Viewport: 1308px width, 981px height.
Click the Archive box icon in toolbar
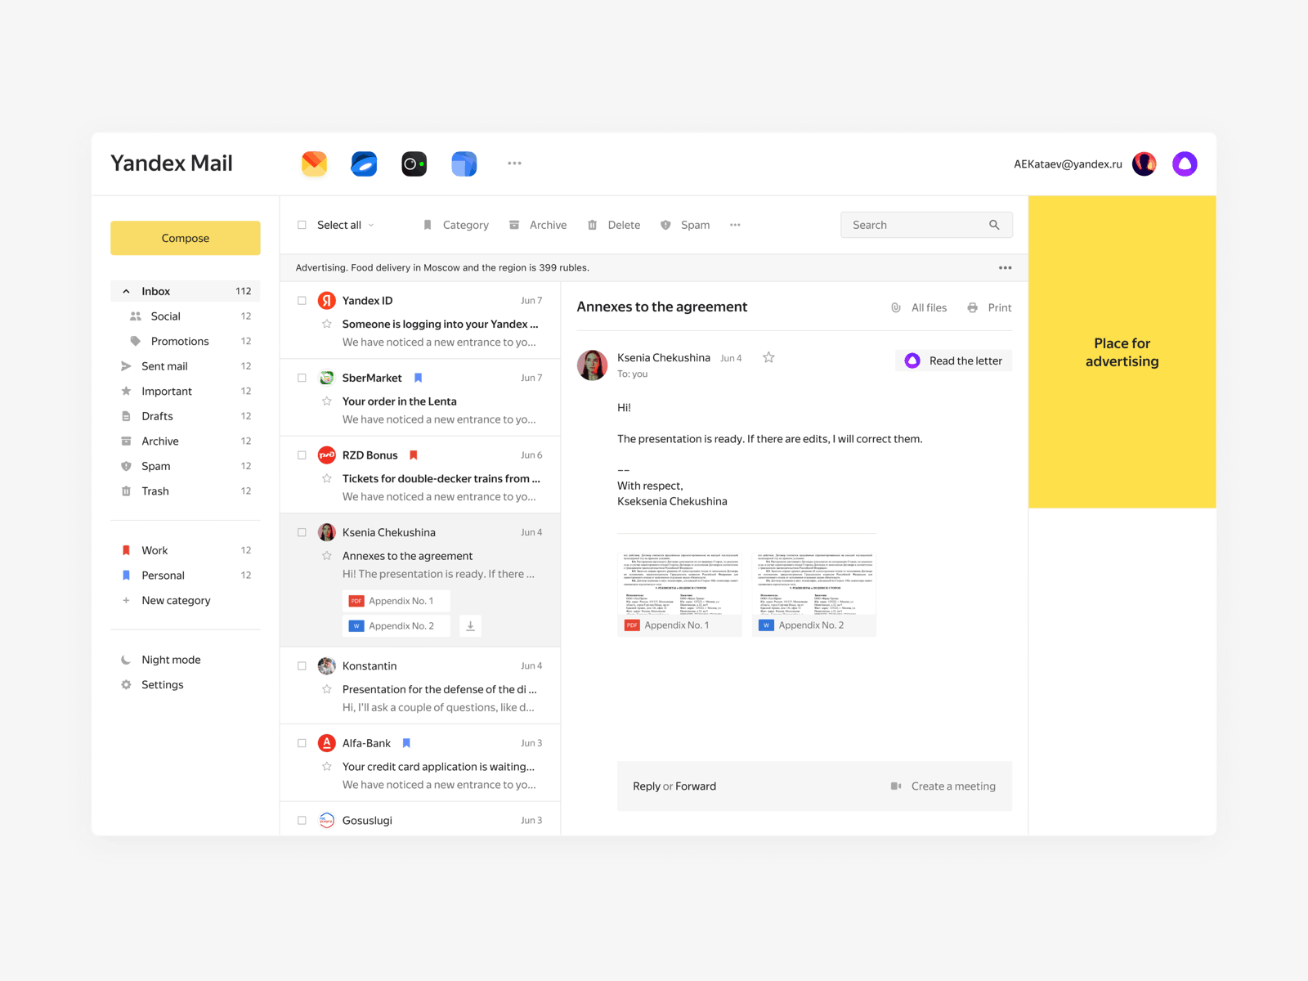pos(514,225)
